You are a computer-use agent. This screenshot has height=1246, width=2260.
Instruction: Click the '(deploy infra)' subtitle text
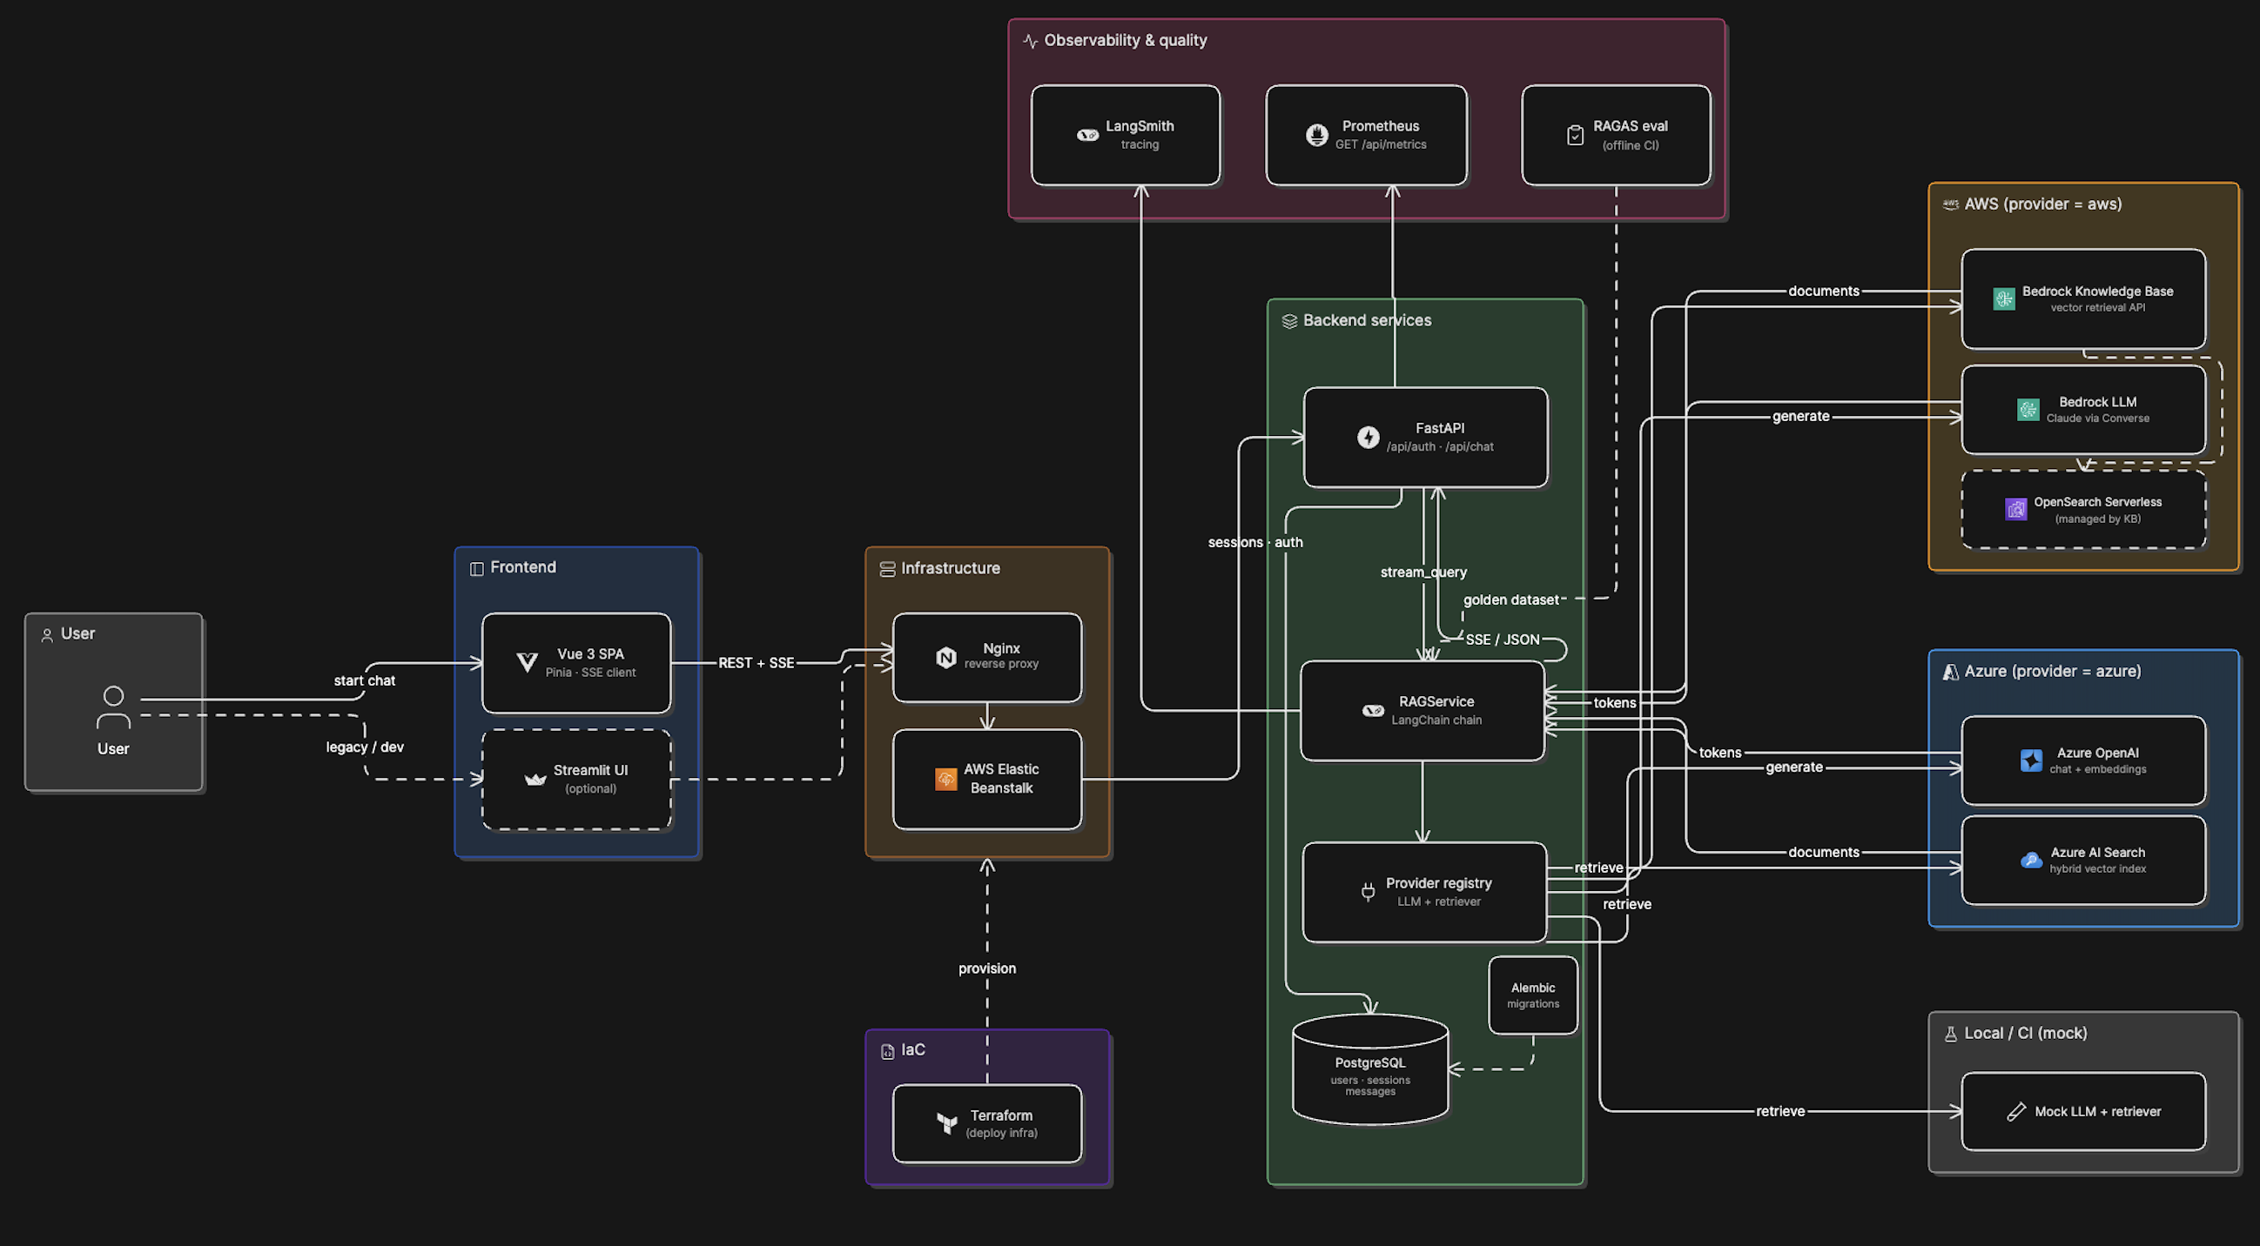[x=1001, y=1133]
